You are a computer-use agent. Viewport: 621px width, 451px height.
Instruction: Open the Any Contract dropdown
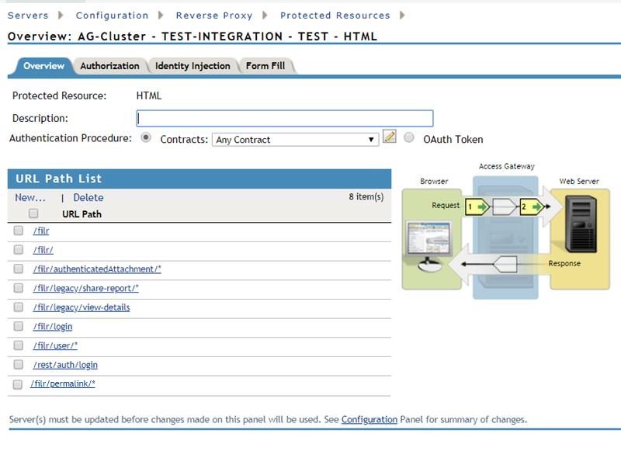point(295,140)
